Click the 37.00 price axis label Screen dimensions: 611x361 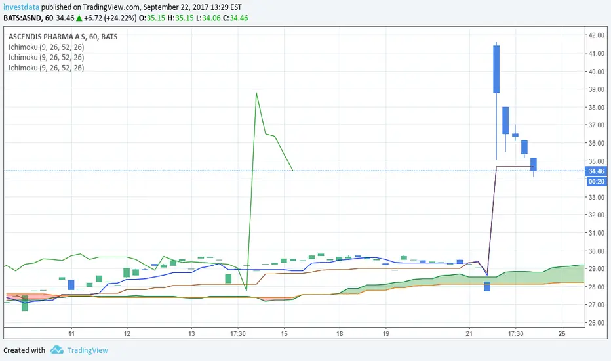click(596, 125)
